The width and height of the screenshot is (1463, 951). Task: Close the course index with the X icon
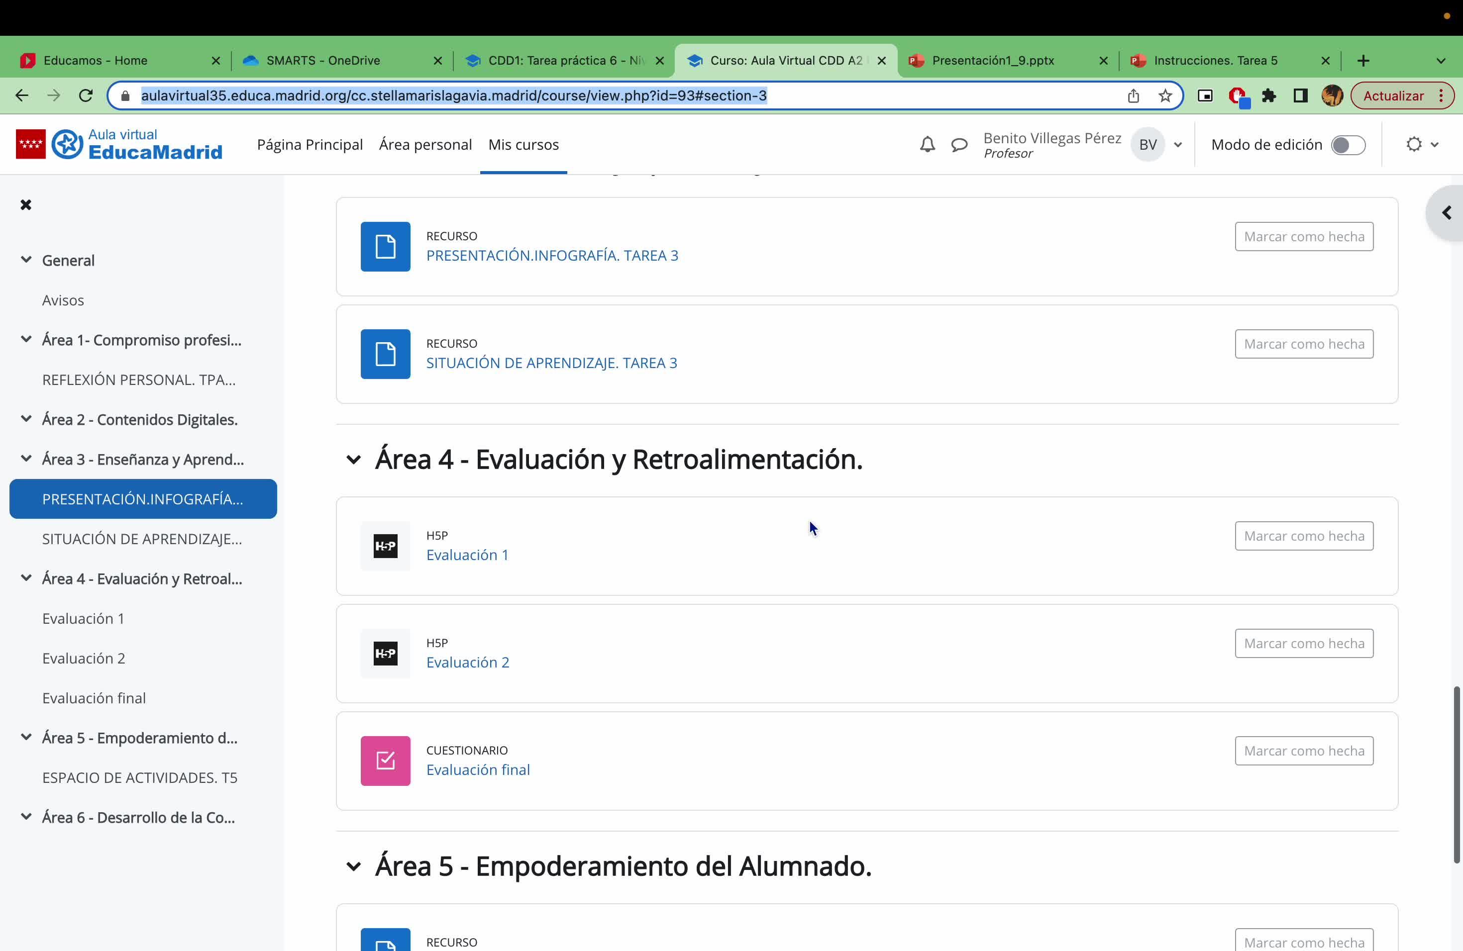[x=26, y=204]
